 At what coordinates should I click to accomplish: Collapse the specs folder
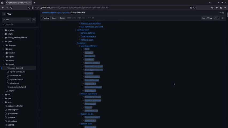point(3,42)
